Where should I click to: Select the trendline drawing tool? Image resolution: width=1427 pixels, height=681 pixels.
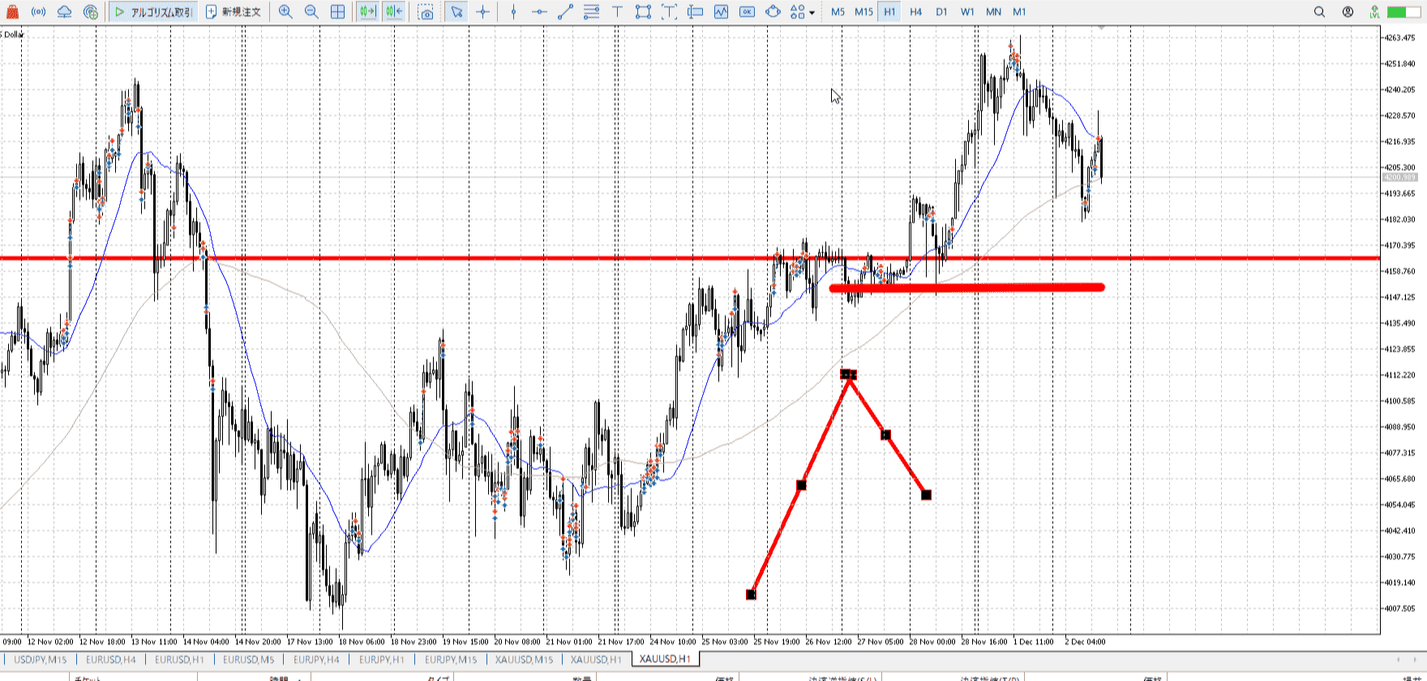[x=565, y=12]
